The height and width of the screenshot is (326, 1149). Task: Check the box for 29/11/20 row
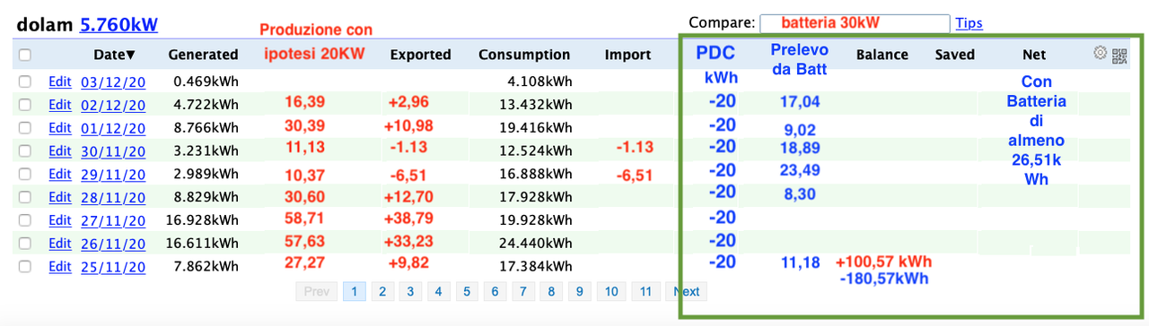[25, 174]
